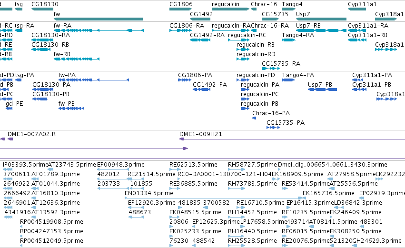
Task: Select the Usp7-RB transcript
Action: [x=321, y=30]
